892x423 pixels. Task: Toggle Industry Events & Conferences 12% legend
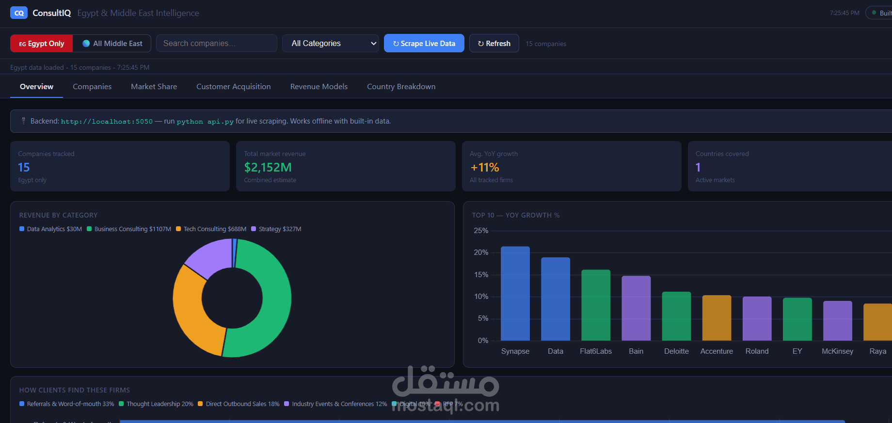coord(335,404)
